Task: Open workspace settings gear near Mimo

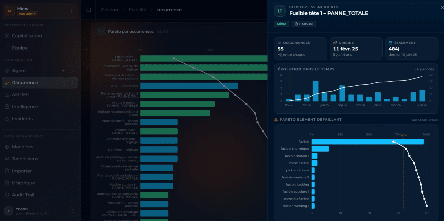Action: click(x=71, y=11)
